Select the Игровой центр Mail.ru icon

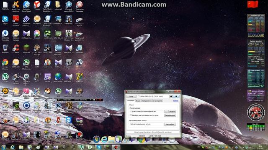click(69, 7)
